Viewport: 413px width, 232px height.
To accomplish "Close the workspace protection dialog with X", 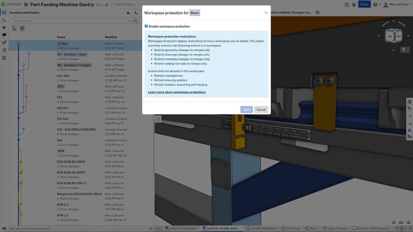I will [x=266, y=13].
